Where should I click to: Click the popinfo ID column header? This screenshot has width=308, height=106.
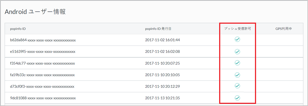tap(18, 29)
